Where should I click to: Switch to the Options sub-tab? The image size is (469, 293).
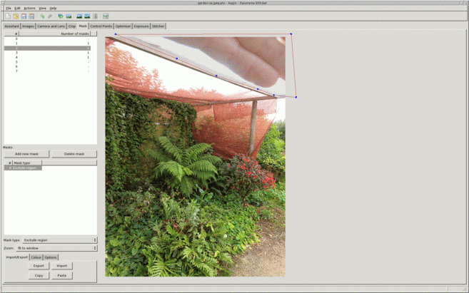[x=51, y=257]
